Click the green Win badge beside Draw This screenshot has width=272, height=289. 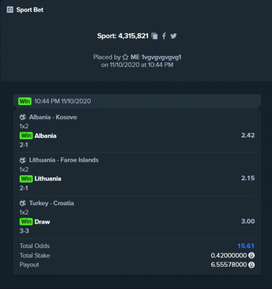(x=26, y=221)
